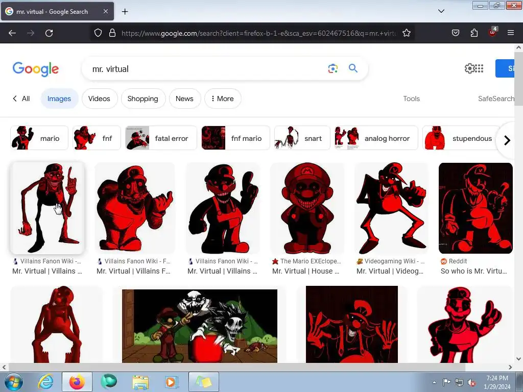Open Windows Explorer folder taskbar icon
The height and width of the screenshot is (392, 523).
(140, 382)
